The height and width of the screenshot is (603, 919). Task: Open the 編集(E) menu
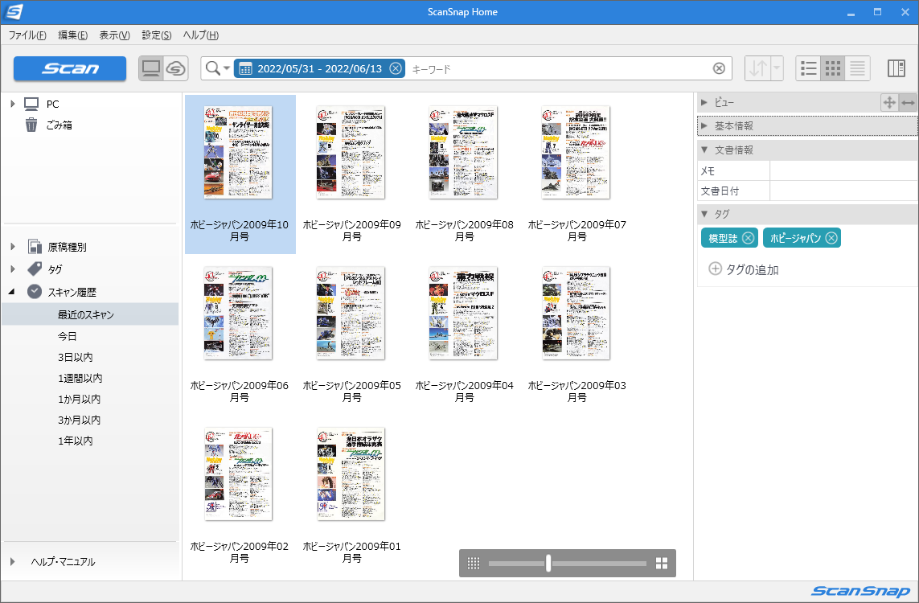pyautogui.click(x=72, y=35)
